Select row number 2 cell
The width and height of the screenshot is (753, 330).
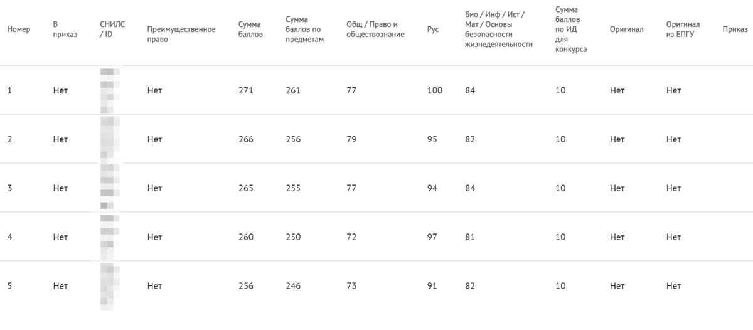(x=9, y=139)
